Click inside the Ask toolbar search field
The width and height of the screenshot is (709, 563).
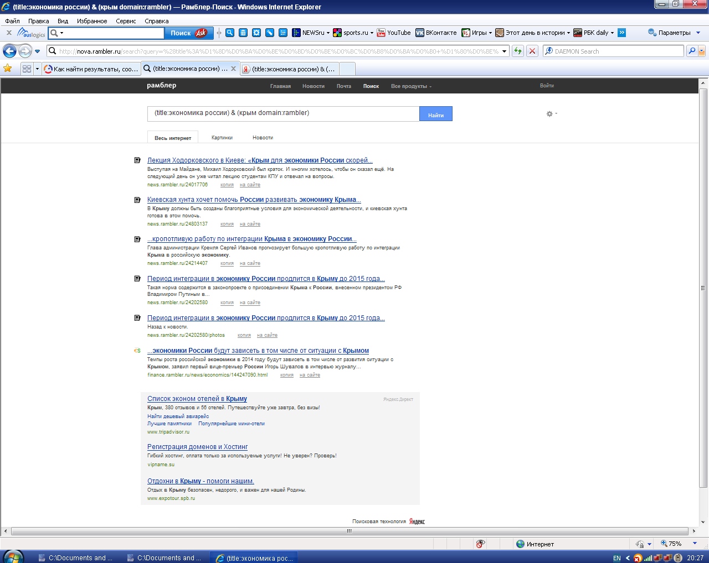(x=114, y=33)
